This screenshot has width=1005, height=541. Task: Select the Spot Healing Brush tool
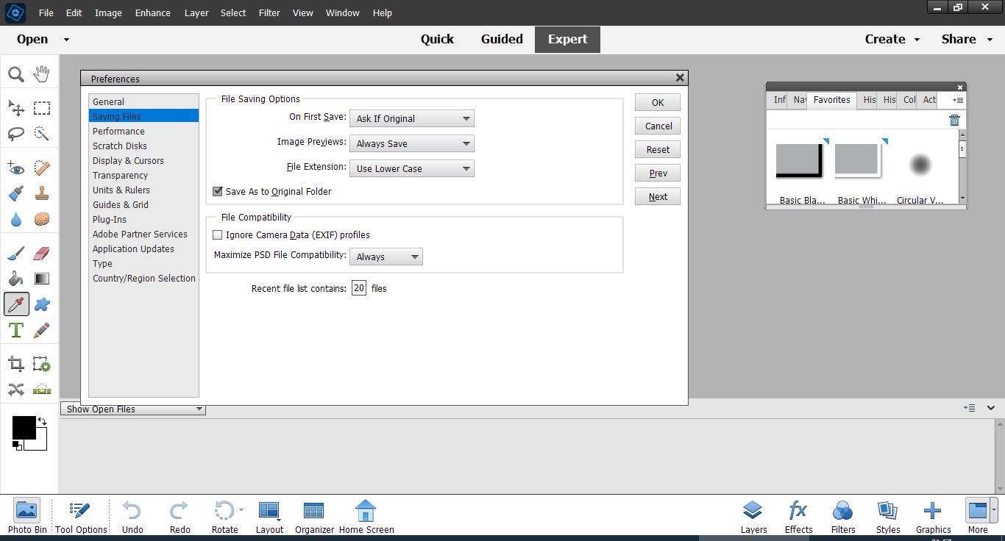[42, 168]
